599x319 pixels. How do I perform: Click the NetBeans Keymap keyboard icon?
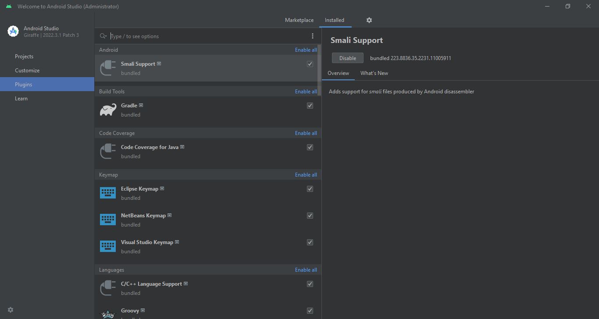click(108, 220)
